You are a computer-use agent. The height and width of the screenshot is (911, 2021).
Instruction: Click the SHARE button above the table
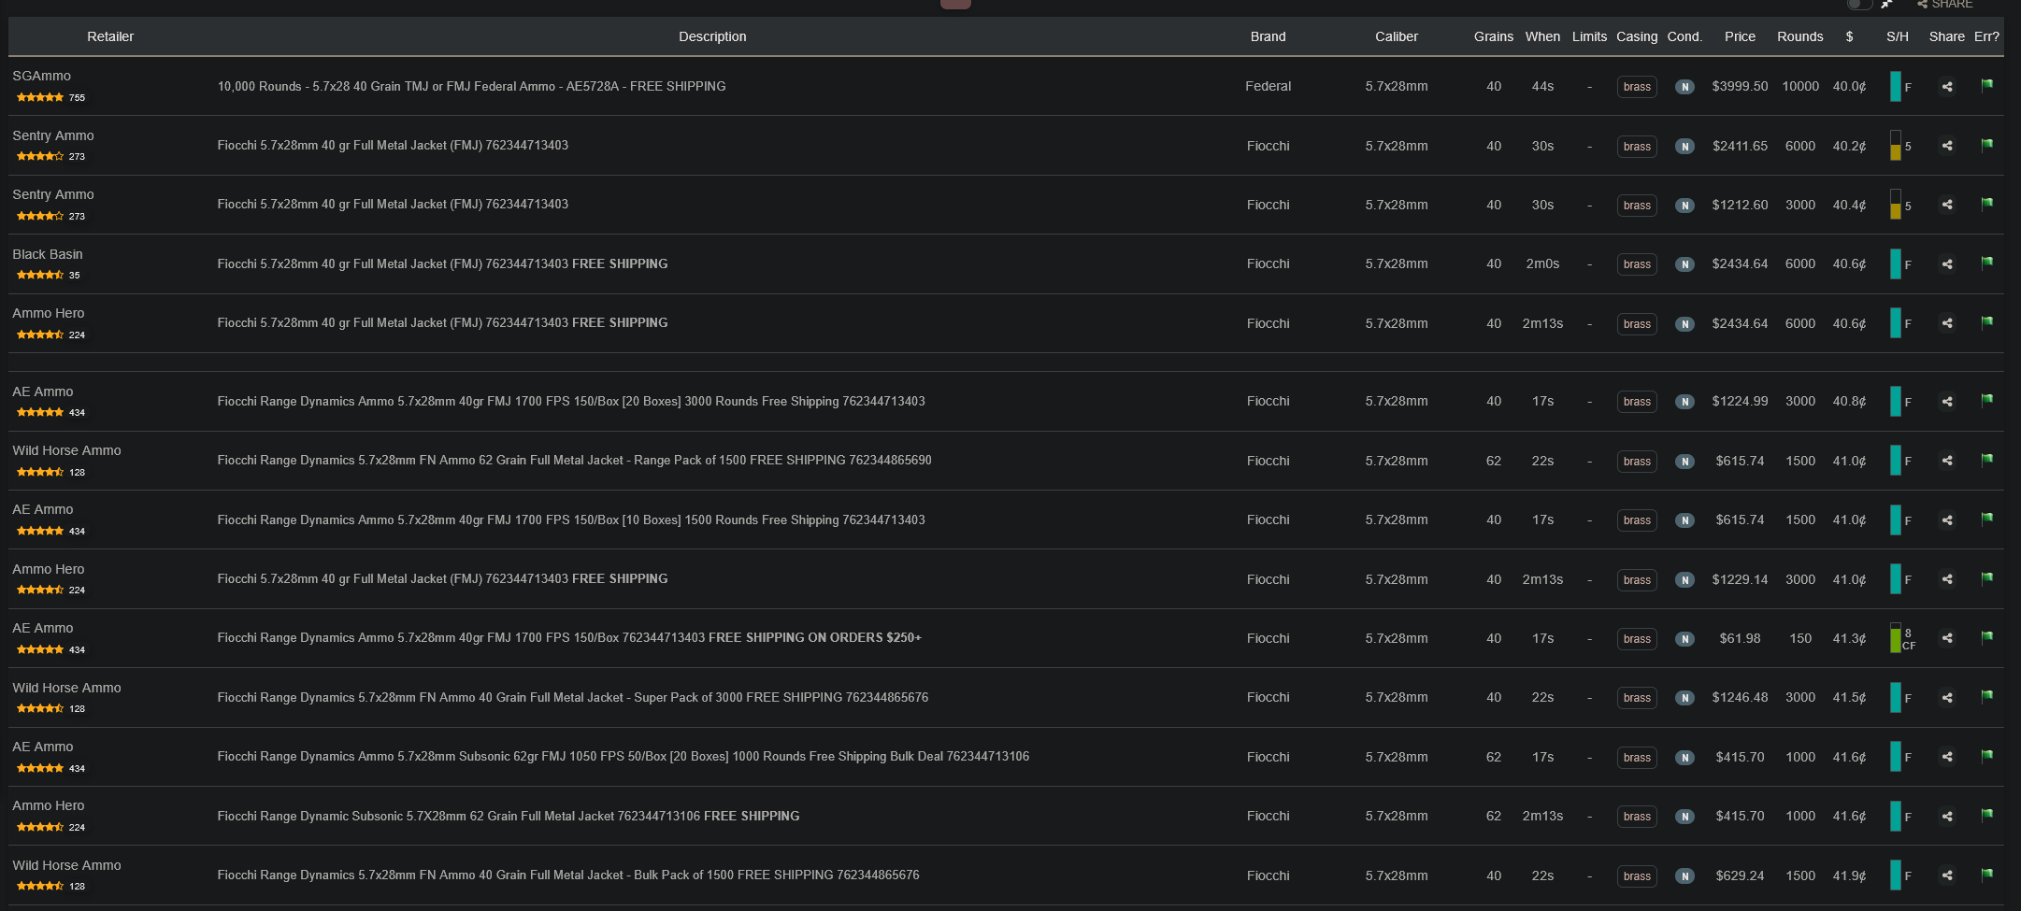pyautogui.click(x=1944, y=5)
